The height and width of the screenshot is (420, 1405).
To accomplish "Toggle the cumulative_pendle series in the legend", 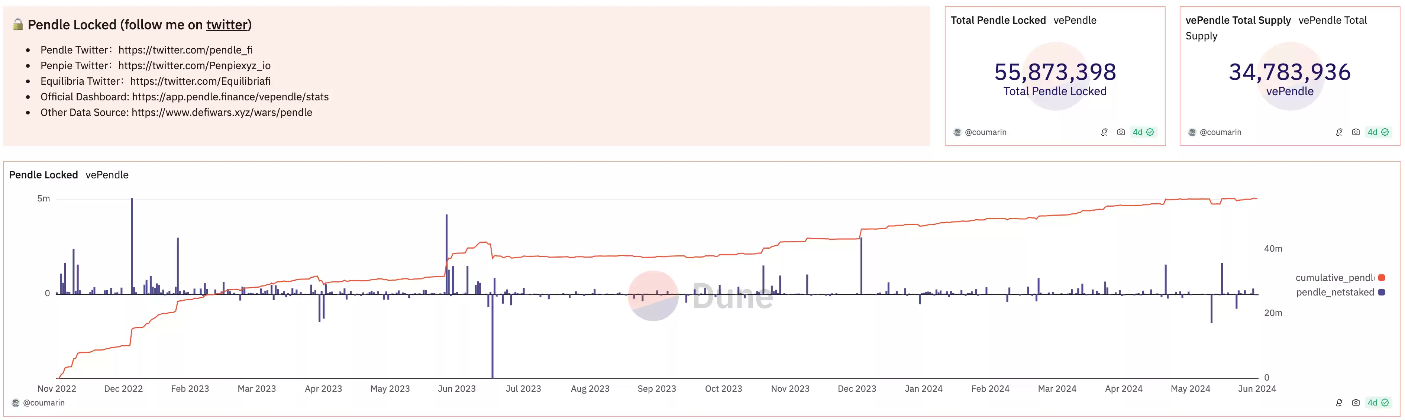I will coord(1340,278).
